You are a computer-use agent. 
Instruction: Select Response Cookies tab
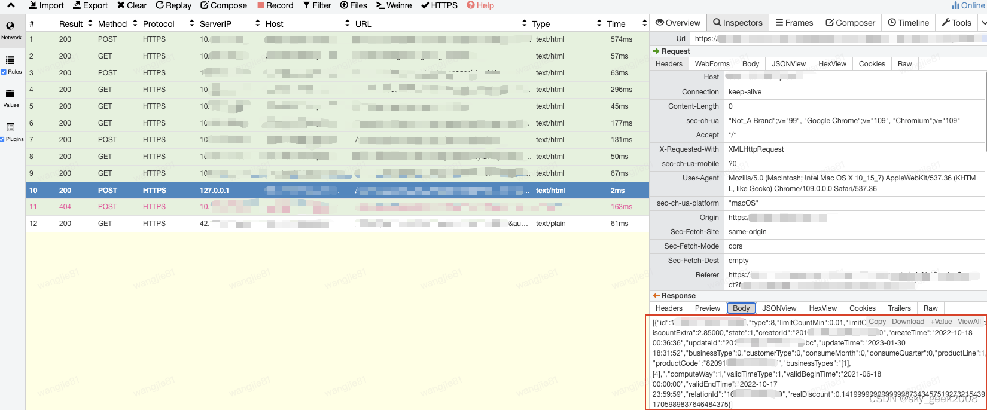coord(862,308)
